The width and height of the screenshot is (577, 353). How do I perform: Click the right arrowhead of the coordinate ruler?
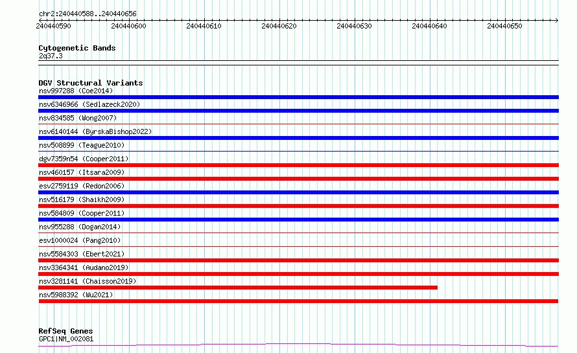557,20
